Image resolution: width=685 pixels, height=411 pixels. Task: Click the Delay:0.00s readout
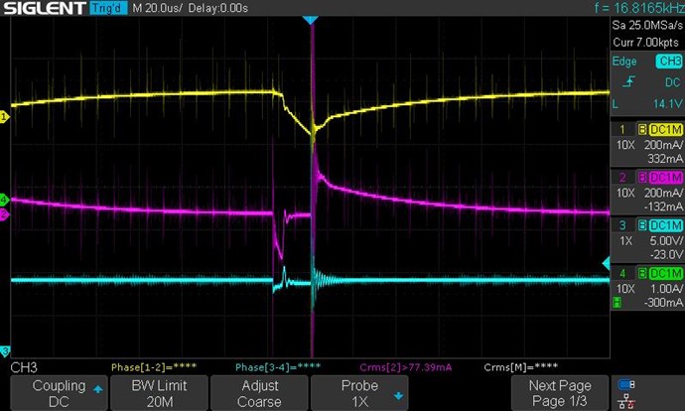(218, 8)
